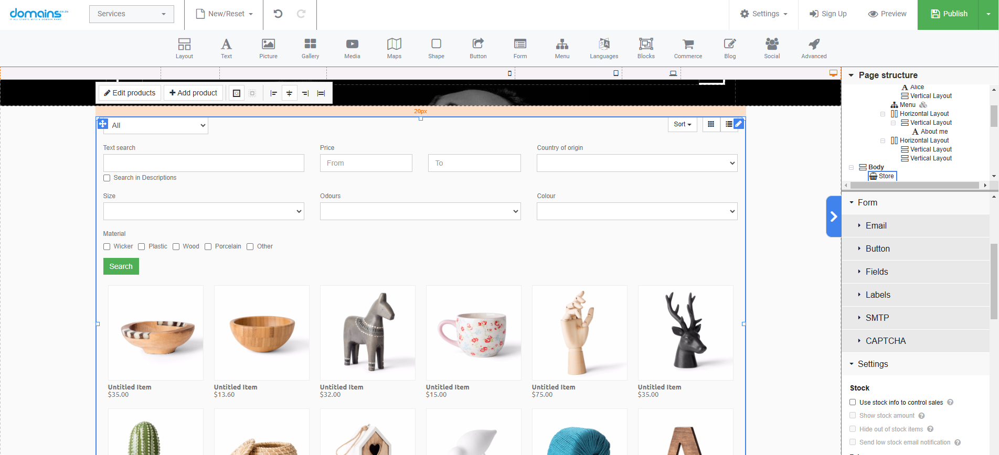999x455 pixels.
Task: Enable Search in Descriptions checkbox
Action: [107, 178]
